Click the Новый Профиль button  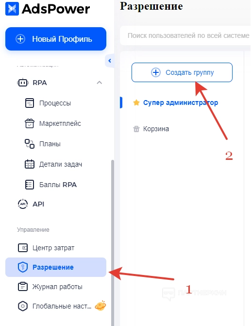[56, 39]
